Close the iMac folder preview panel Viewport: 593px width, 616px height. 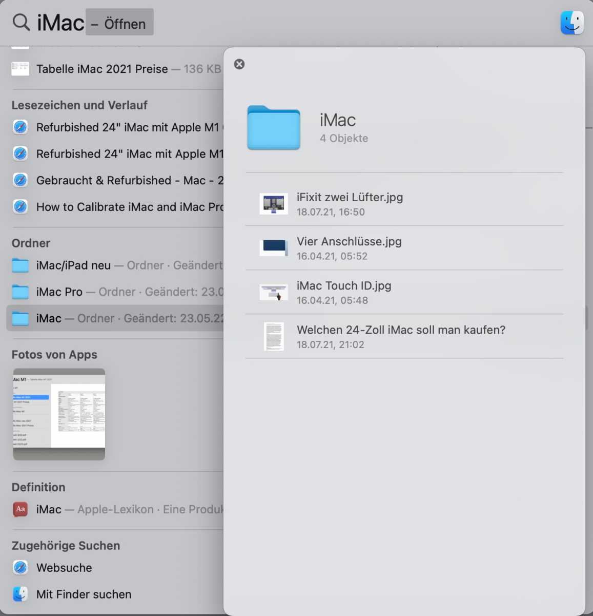tap(239, 64)
